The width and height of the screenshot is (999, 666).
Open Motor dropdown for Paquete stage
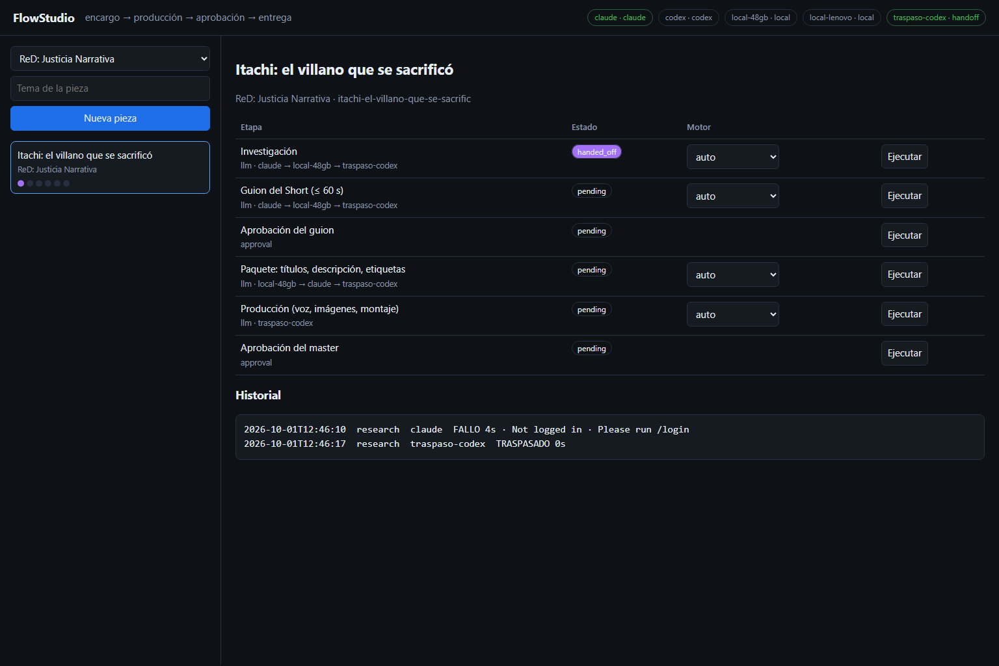pyautogui.click(x=732, y=274)
